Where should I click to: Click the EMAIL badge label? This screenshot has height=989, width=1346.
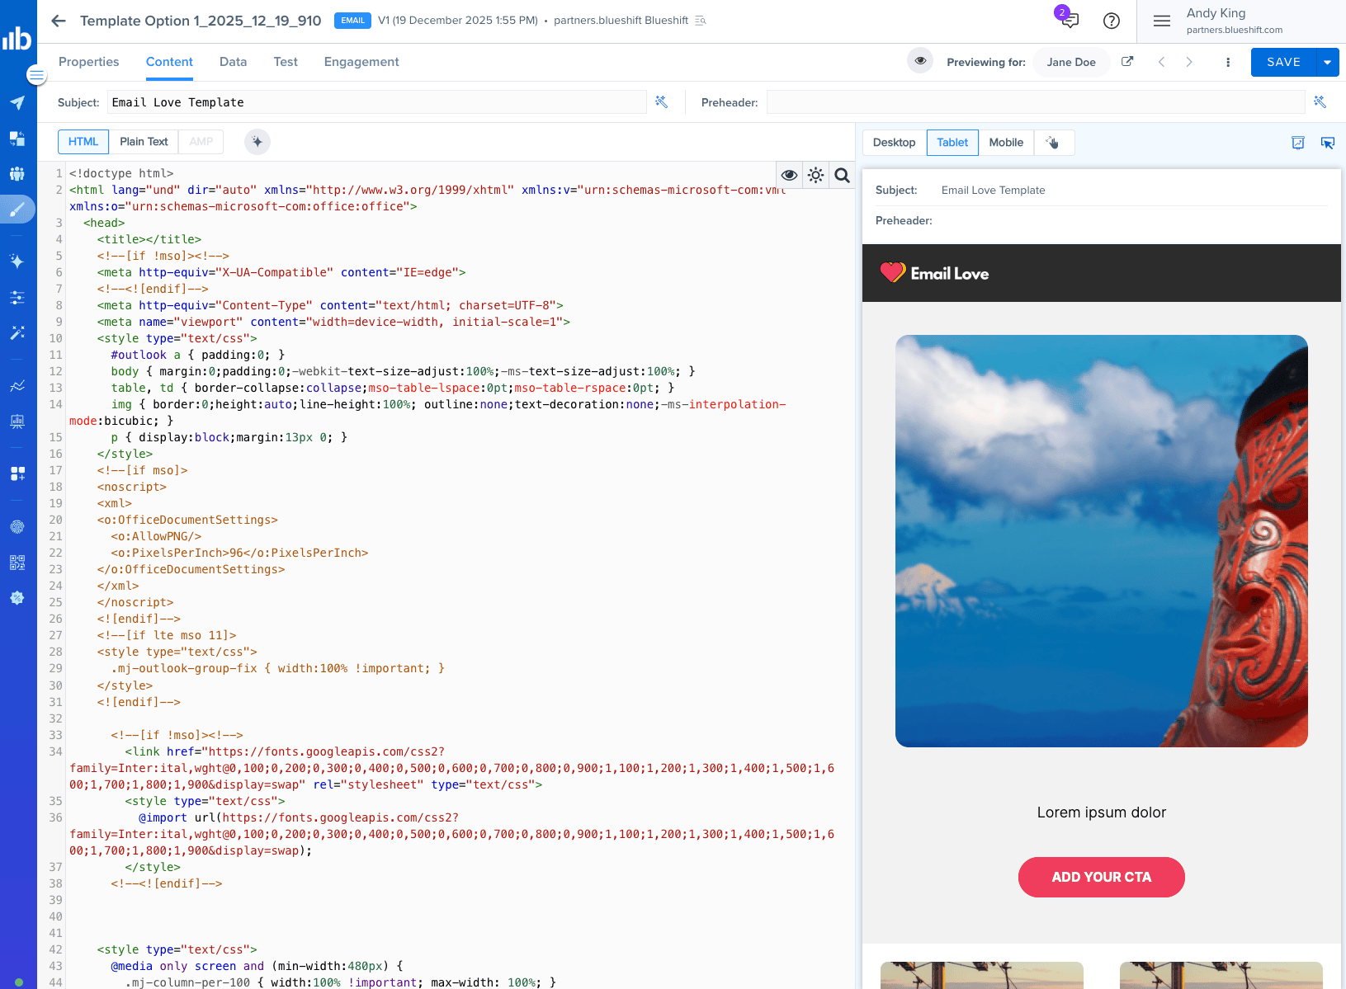click(352, 21)
